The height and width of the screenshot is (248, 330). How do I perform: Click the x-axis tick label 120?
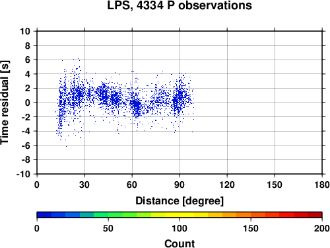(x=227, y=185)
